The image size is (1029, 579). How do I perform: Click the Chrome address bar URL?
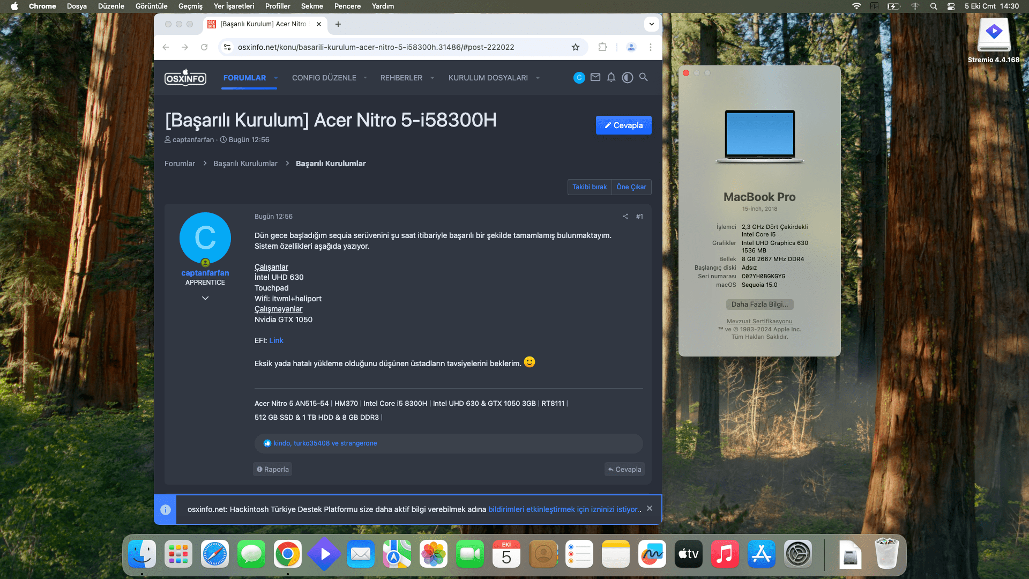[x=375, y=47]
